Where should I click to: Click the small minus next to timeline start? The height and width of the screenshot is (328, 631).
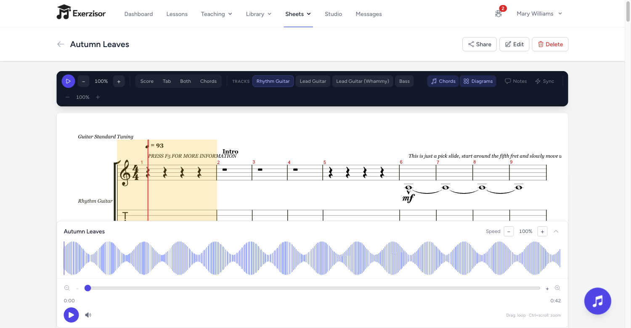[x=77, y=288]
